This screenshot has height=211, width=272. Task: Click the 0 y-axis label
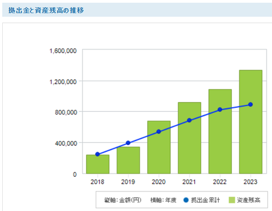(x=75, y=175)
